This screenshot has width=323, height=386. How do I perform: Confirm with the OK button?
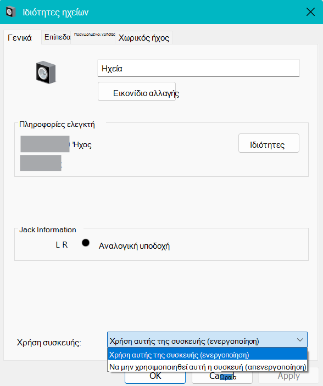155,377
